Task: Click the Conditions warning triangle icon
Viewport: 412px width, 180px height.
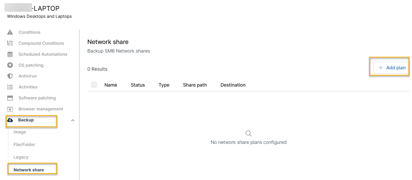Action: click(x=10, y=32)
